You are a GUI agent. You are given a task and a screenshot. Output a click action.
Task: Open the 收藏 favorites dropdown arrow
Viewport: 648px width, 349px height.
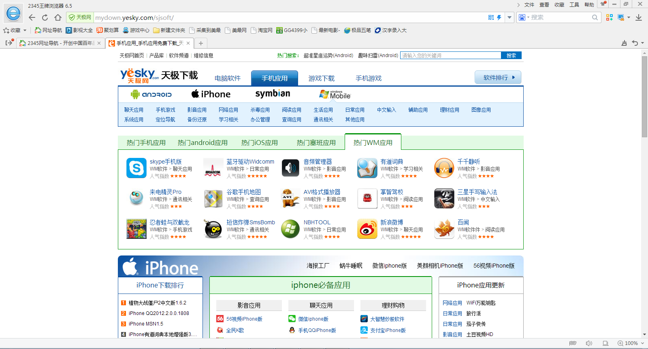(x=25, y=30)
